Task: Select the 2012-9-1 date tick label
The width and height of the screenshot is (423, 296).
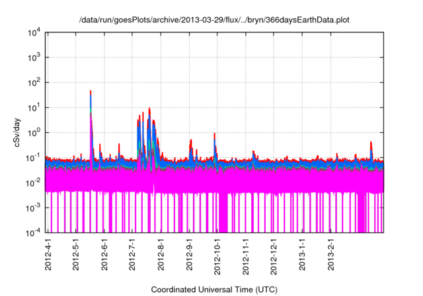Action: coord(190,255)
